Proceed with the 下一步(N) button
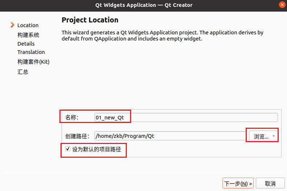287x191 pixels. 238,183
